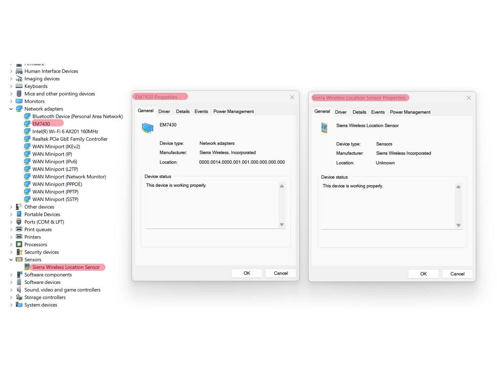The width and height of the screenshot is (497, 372).
Task: Open the Details tab in EM7430 Properties
Action: point(183,111)
